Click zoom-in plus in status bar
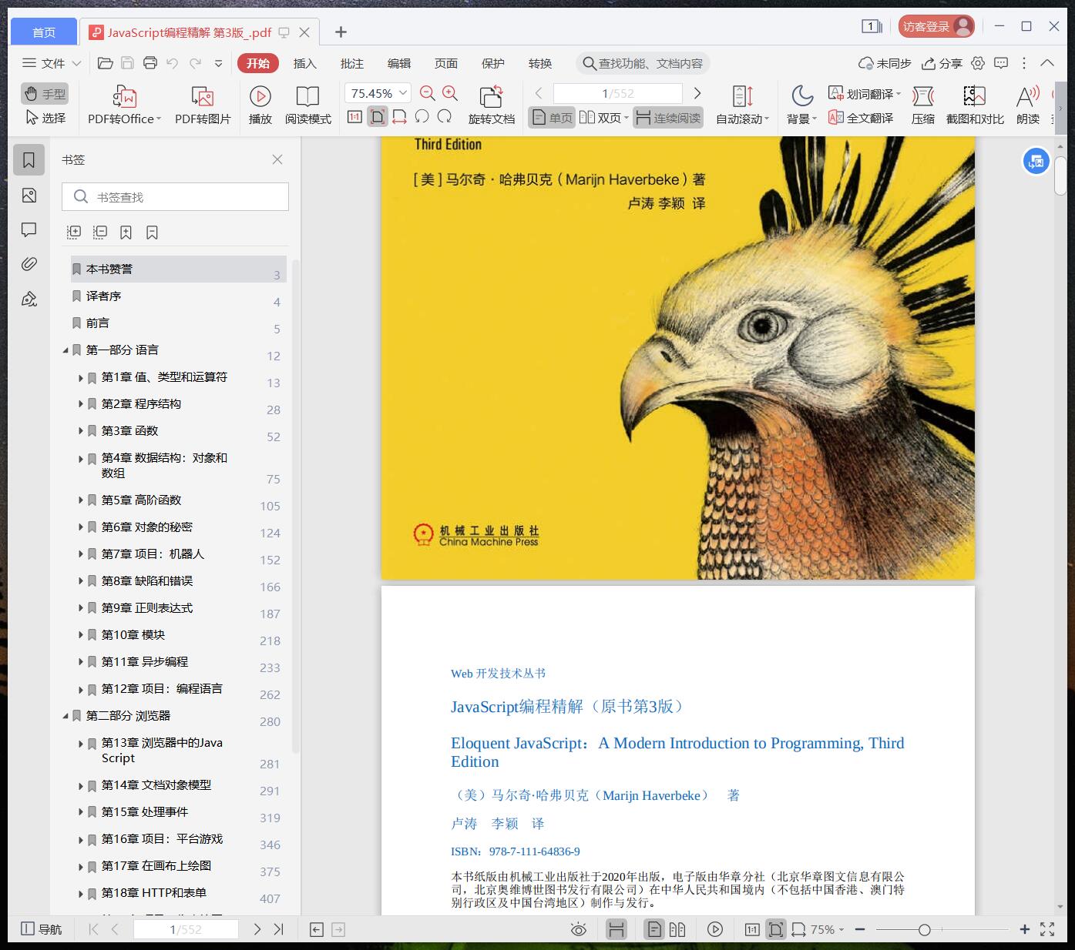The width and height of the screenshot is (1075, 950). (x=1025, y=929)
